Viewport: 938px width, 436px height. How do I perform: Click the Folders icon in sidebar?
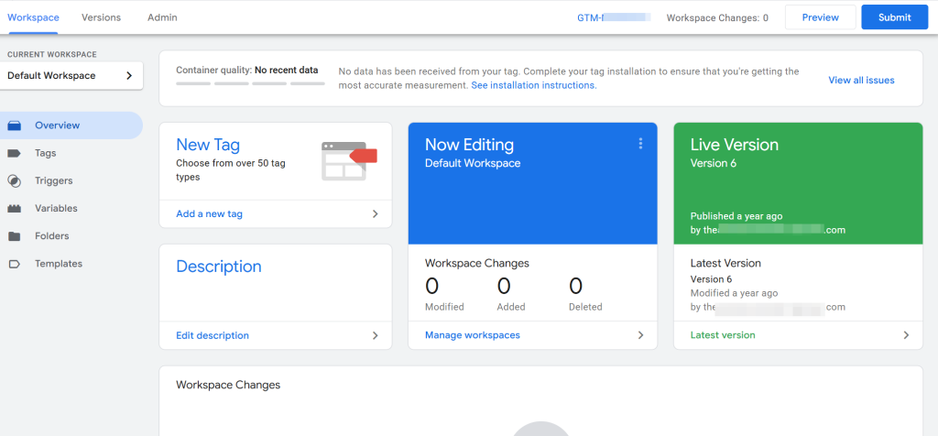coord(15,236)
